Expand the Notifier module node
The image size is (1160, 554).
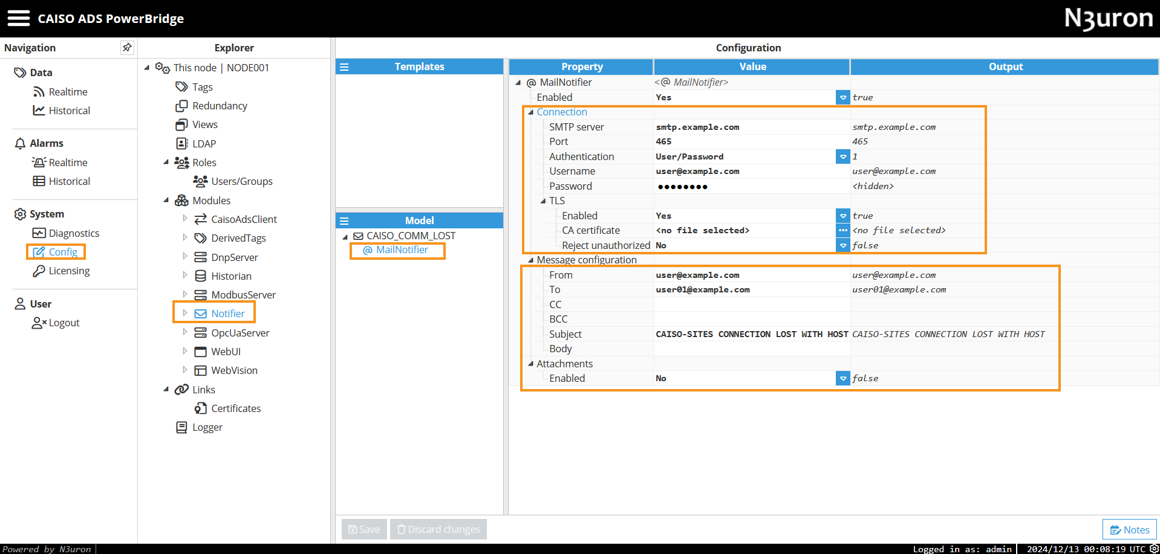[185, 313]
